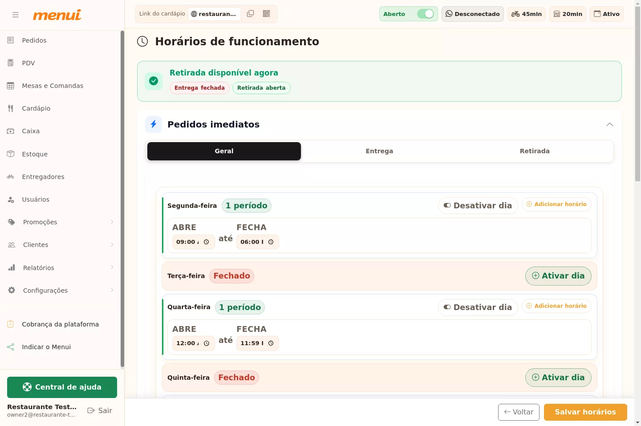641x426 pixels.
Task: Open time picker for Quarta-feira ABRE
Action: [x=207, y=343]
